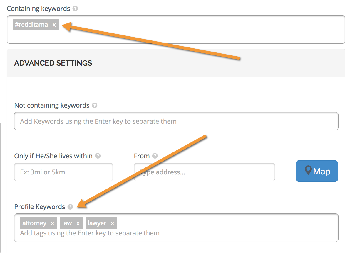Select the attorney tag label
This screenshot has width=345, height=253.
coord(34,223)
